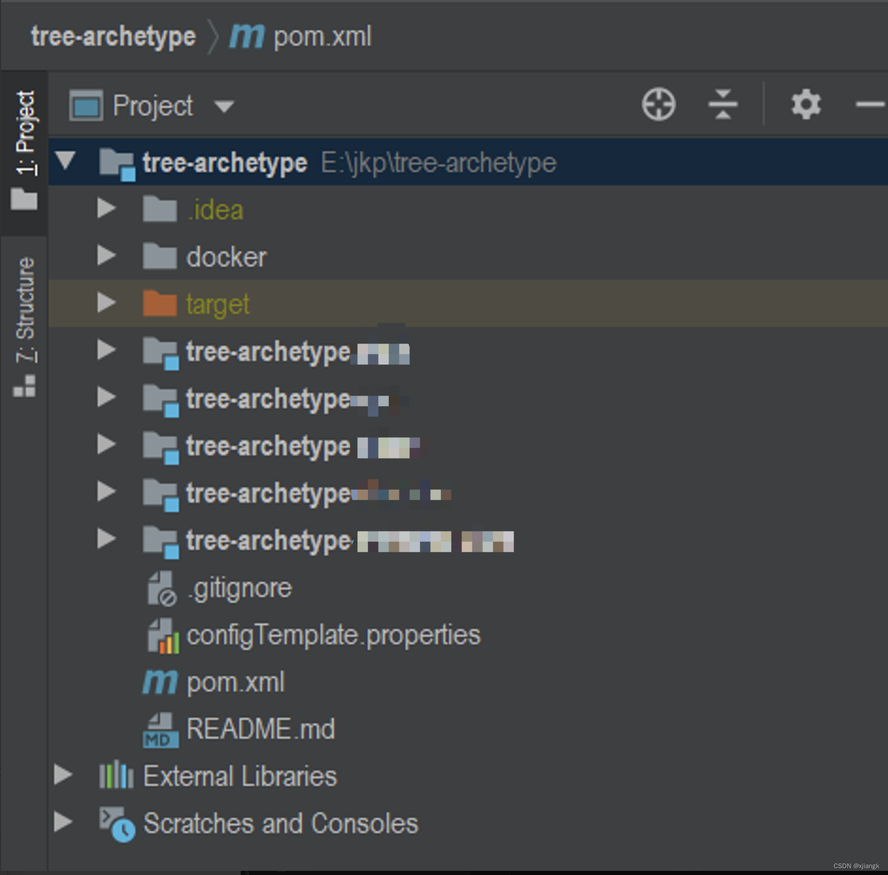Select the README.md file
The height and width of the screenshot is (875, 888).
(261, 729)
